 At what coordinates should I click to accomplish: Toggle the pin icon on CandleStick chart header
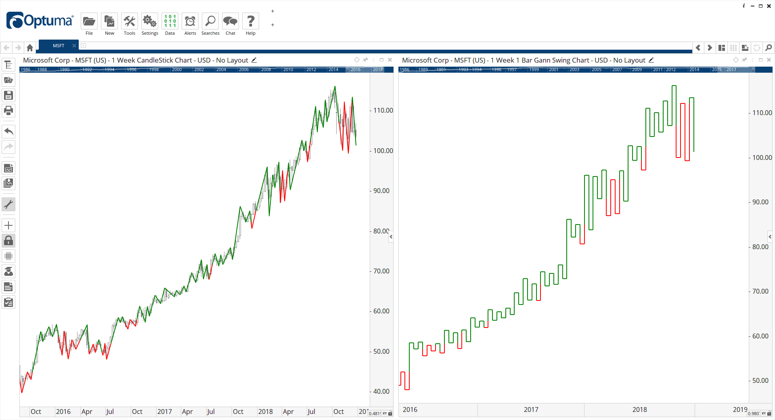[365, 60]
